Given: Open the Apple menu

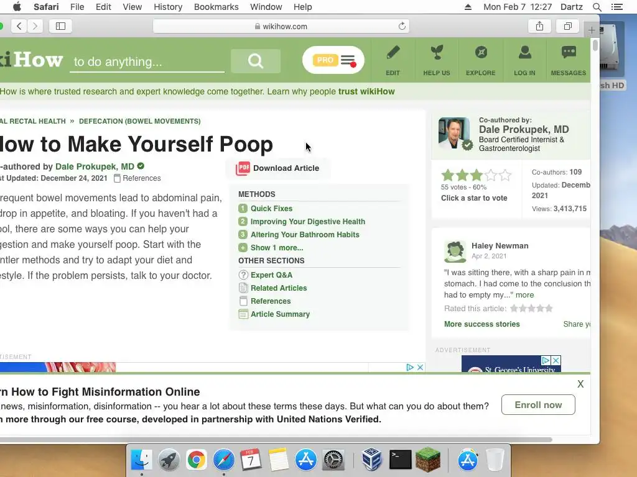Looking at the screenshot, I should [x=17, y=7].
